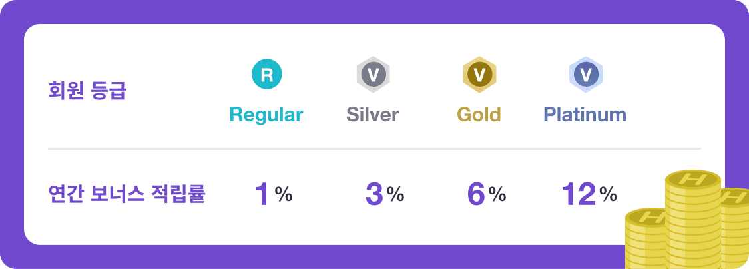This screenshot has width=749, height=269.
Task: Click the partially hidden coin stack at right edge
Action: [736, 226]
